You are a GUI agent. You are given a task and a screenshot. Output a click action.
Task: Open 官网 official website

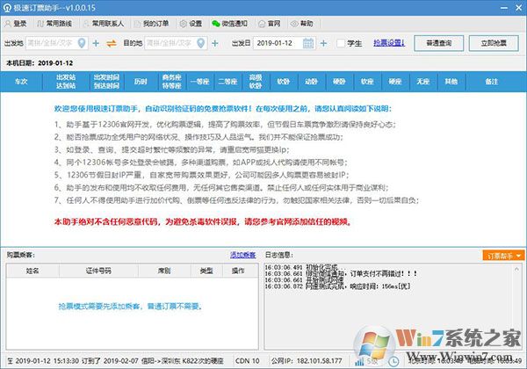[x=270, y=24]
